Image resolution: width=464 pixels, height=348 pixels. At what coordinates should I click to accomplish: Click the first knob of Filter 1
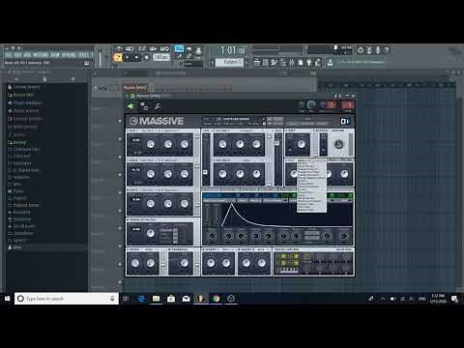click(x=222, y=144)
